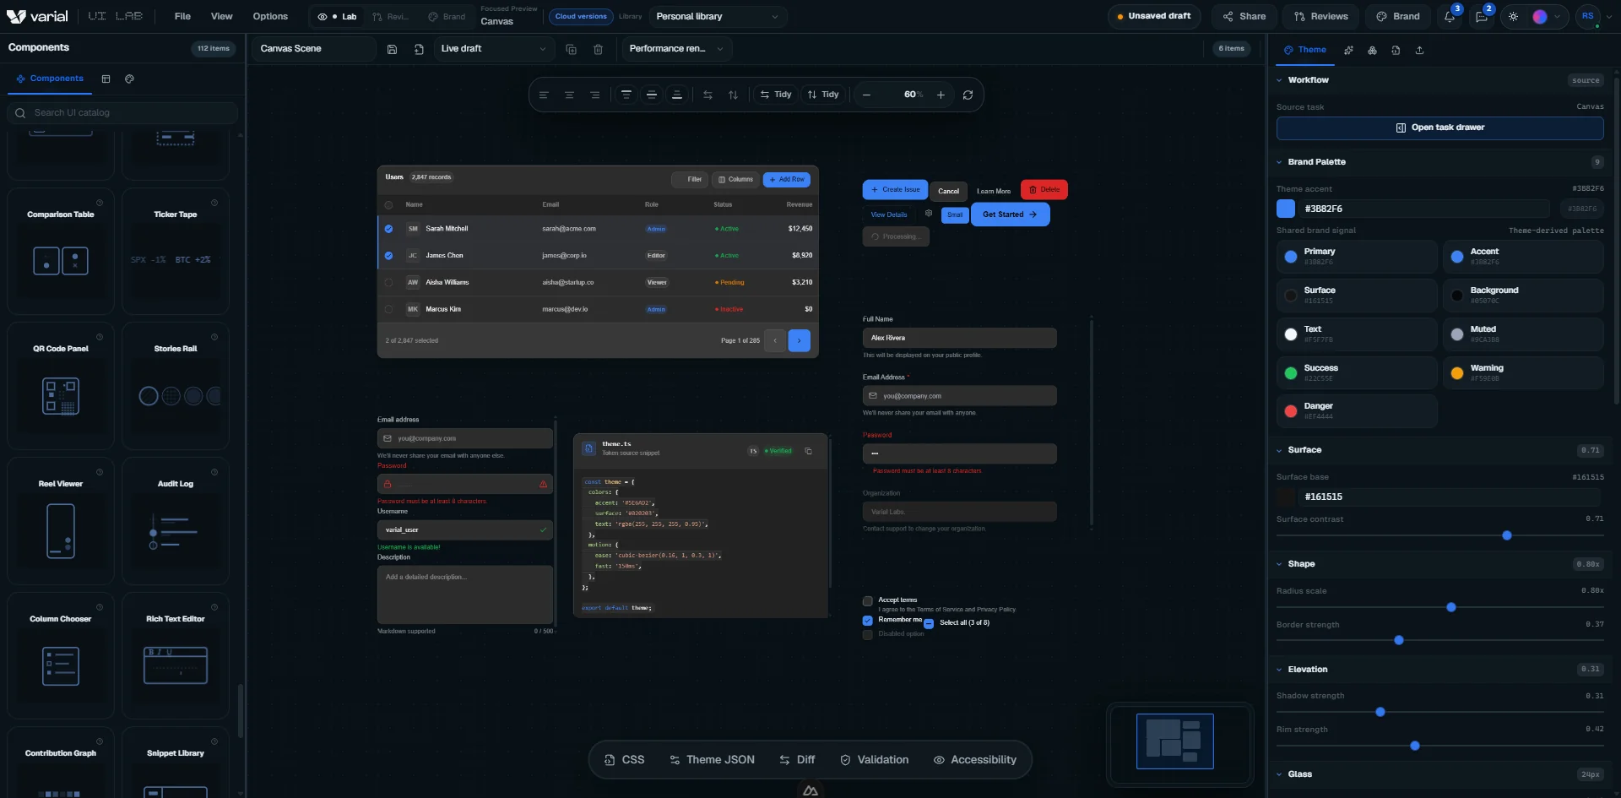Open the File menu
This screenshot has width=1621, height=798.
pyautogui.click(x=182, y=16)
